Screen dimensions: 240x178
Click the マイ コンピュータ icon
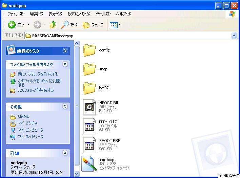pyautogui.click(x=13, y=131)
